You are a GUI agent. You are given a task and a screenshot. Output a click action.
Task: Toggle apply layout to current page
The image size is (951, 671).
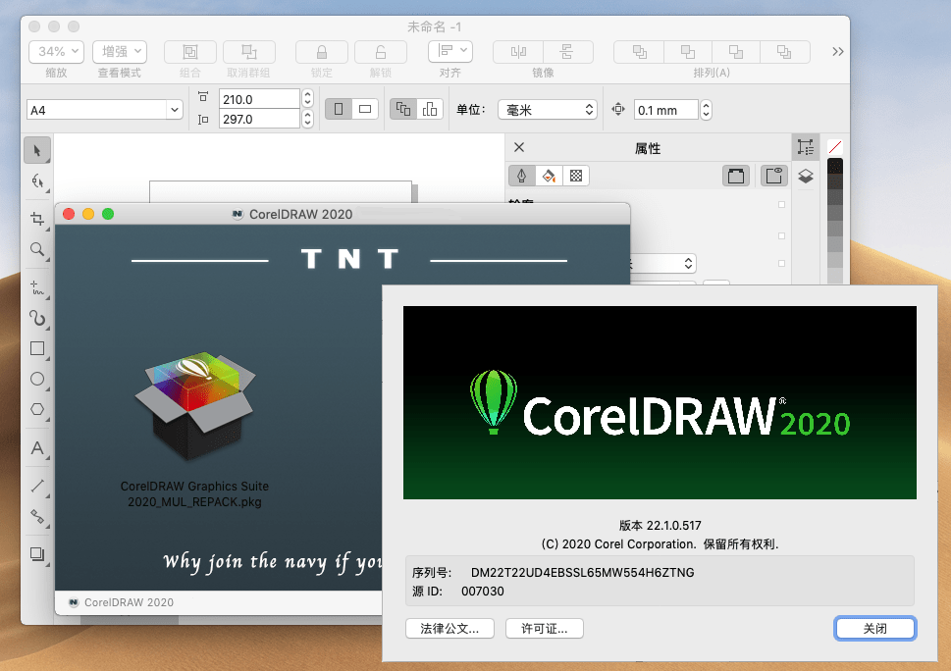430,109
